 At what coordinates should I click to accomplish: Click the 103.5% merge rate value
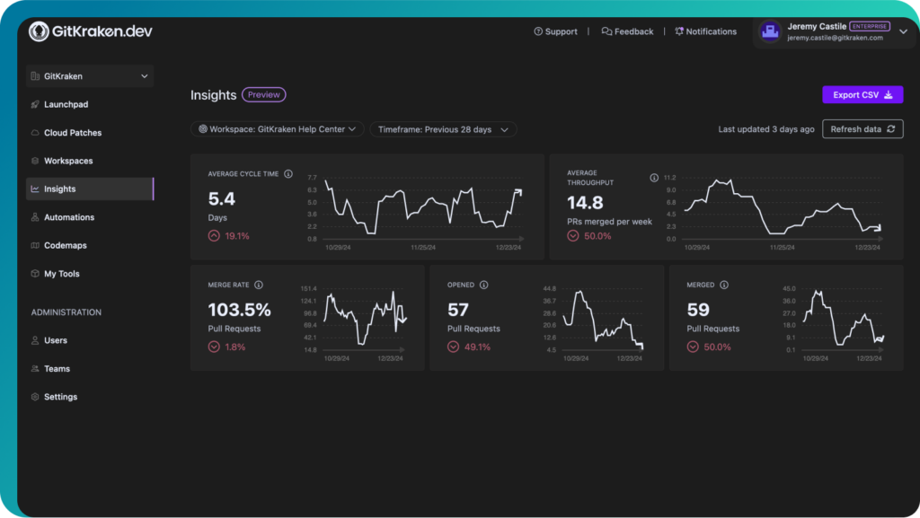click(239, 310)
